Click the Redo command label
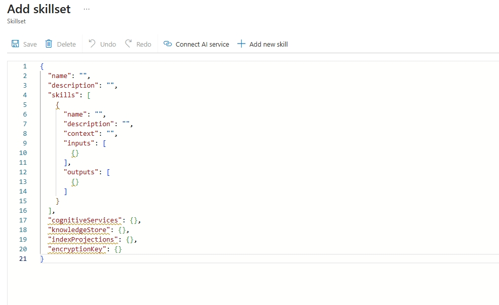 [x=142, y=44]
